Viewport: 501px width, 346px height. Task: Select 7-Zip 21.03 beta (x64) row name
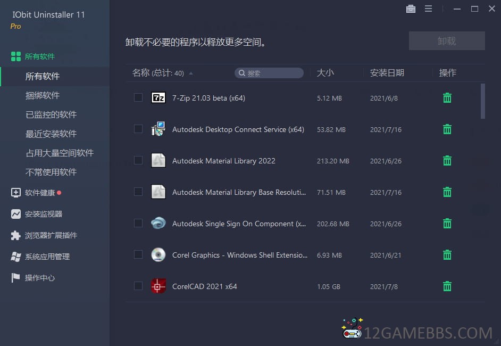point(208,98)
